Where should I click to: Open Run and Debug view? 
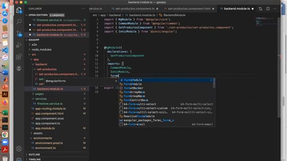(19, 45)
